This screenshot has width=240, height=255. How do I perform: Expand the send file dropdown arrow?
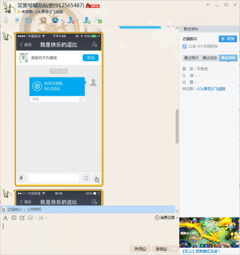[34, 20]
